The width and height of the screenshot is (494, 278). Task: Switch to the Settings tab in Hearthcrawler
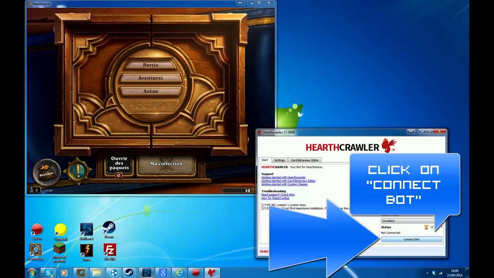point(279,160)
